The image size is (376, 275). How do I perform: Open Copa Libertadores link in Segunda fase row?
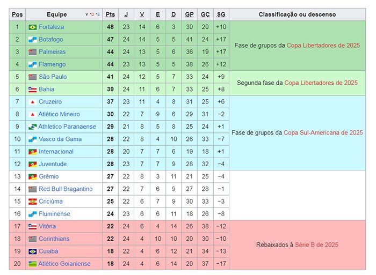click(x=321, y=83)
